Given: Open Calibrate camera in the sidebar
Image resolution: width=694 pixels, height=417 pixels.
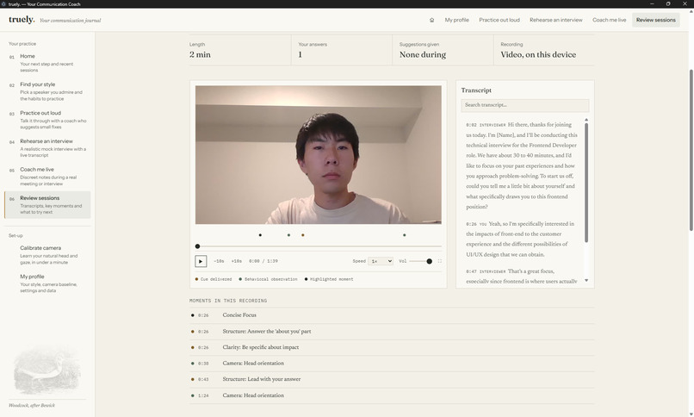Looking at the screenshot, I should click(47, 254).
